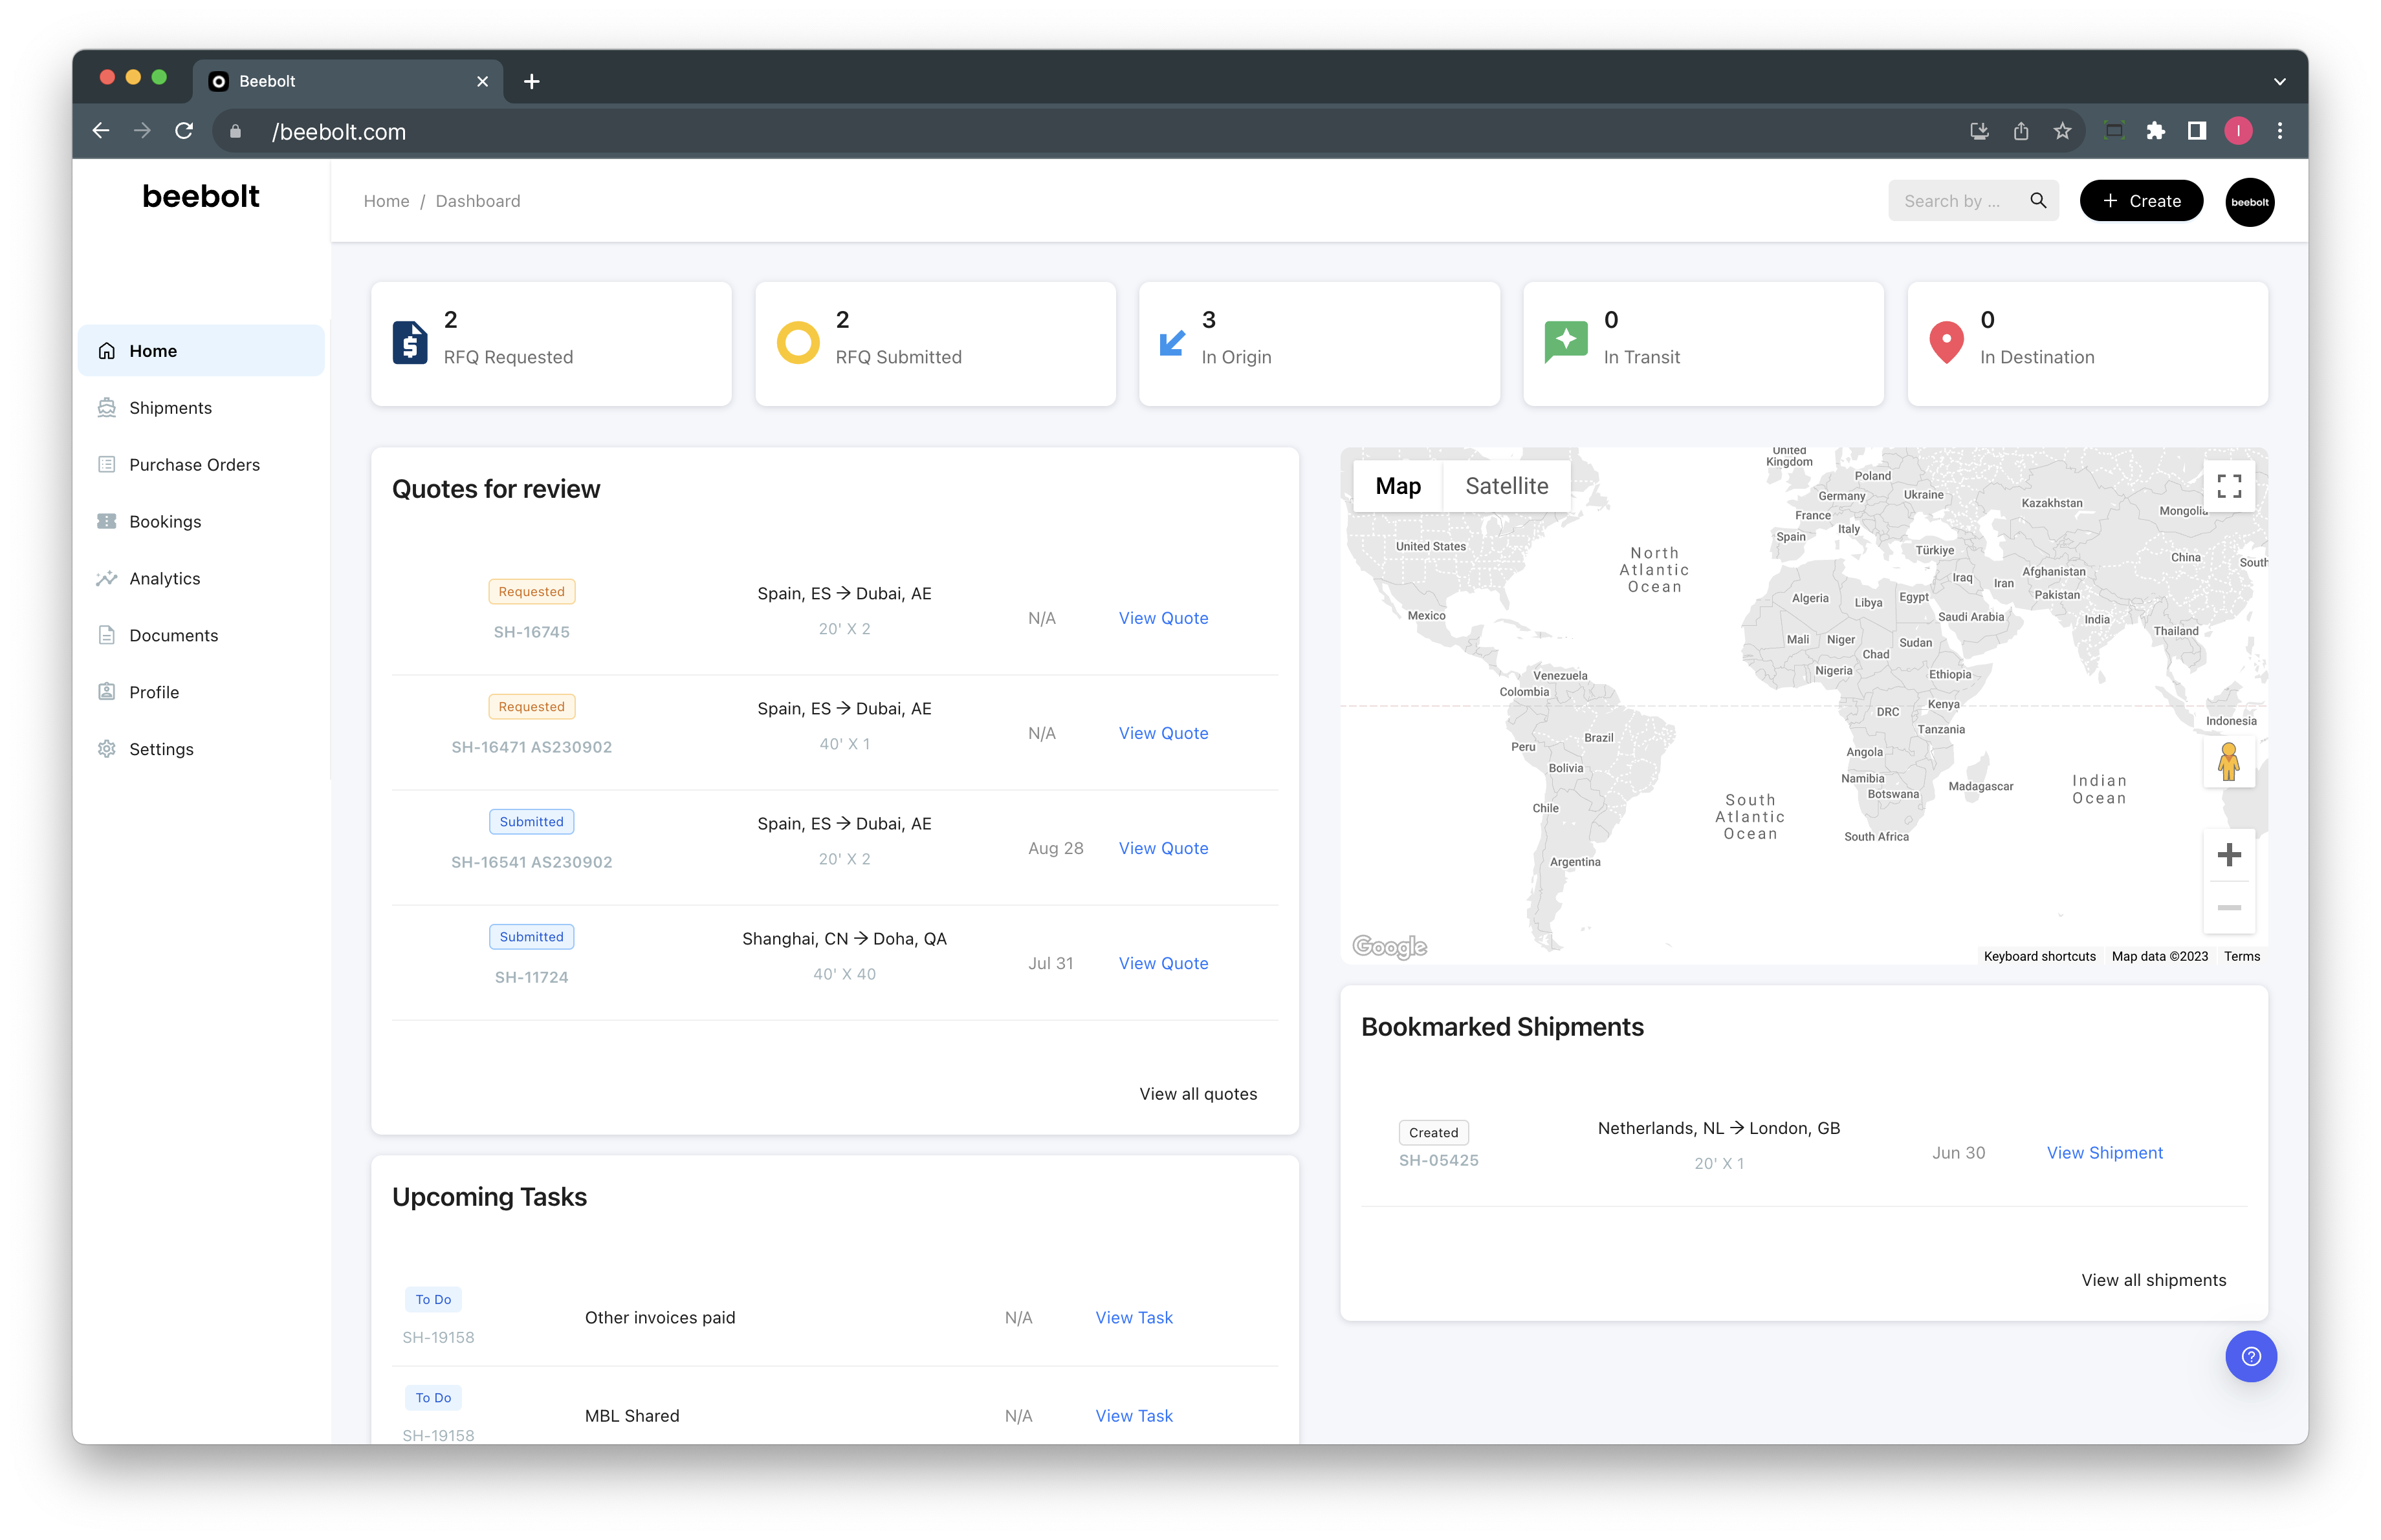Reload the page in browser
The image size is (2381, 1540).
pos(184,131)
